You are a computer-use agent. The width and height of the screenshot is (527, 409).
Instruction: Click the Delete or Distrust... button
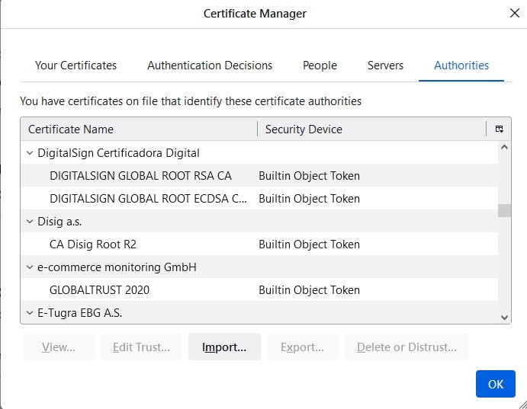[407, 347]
